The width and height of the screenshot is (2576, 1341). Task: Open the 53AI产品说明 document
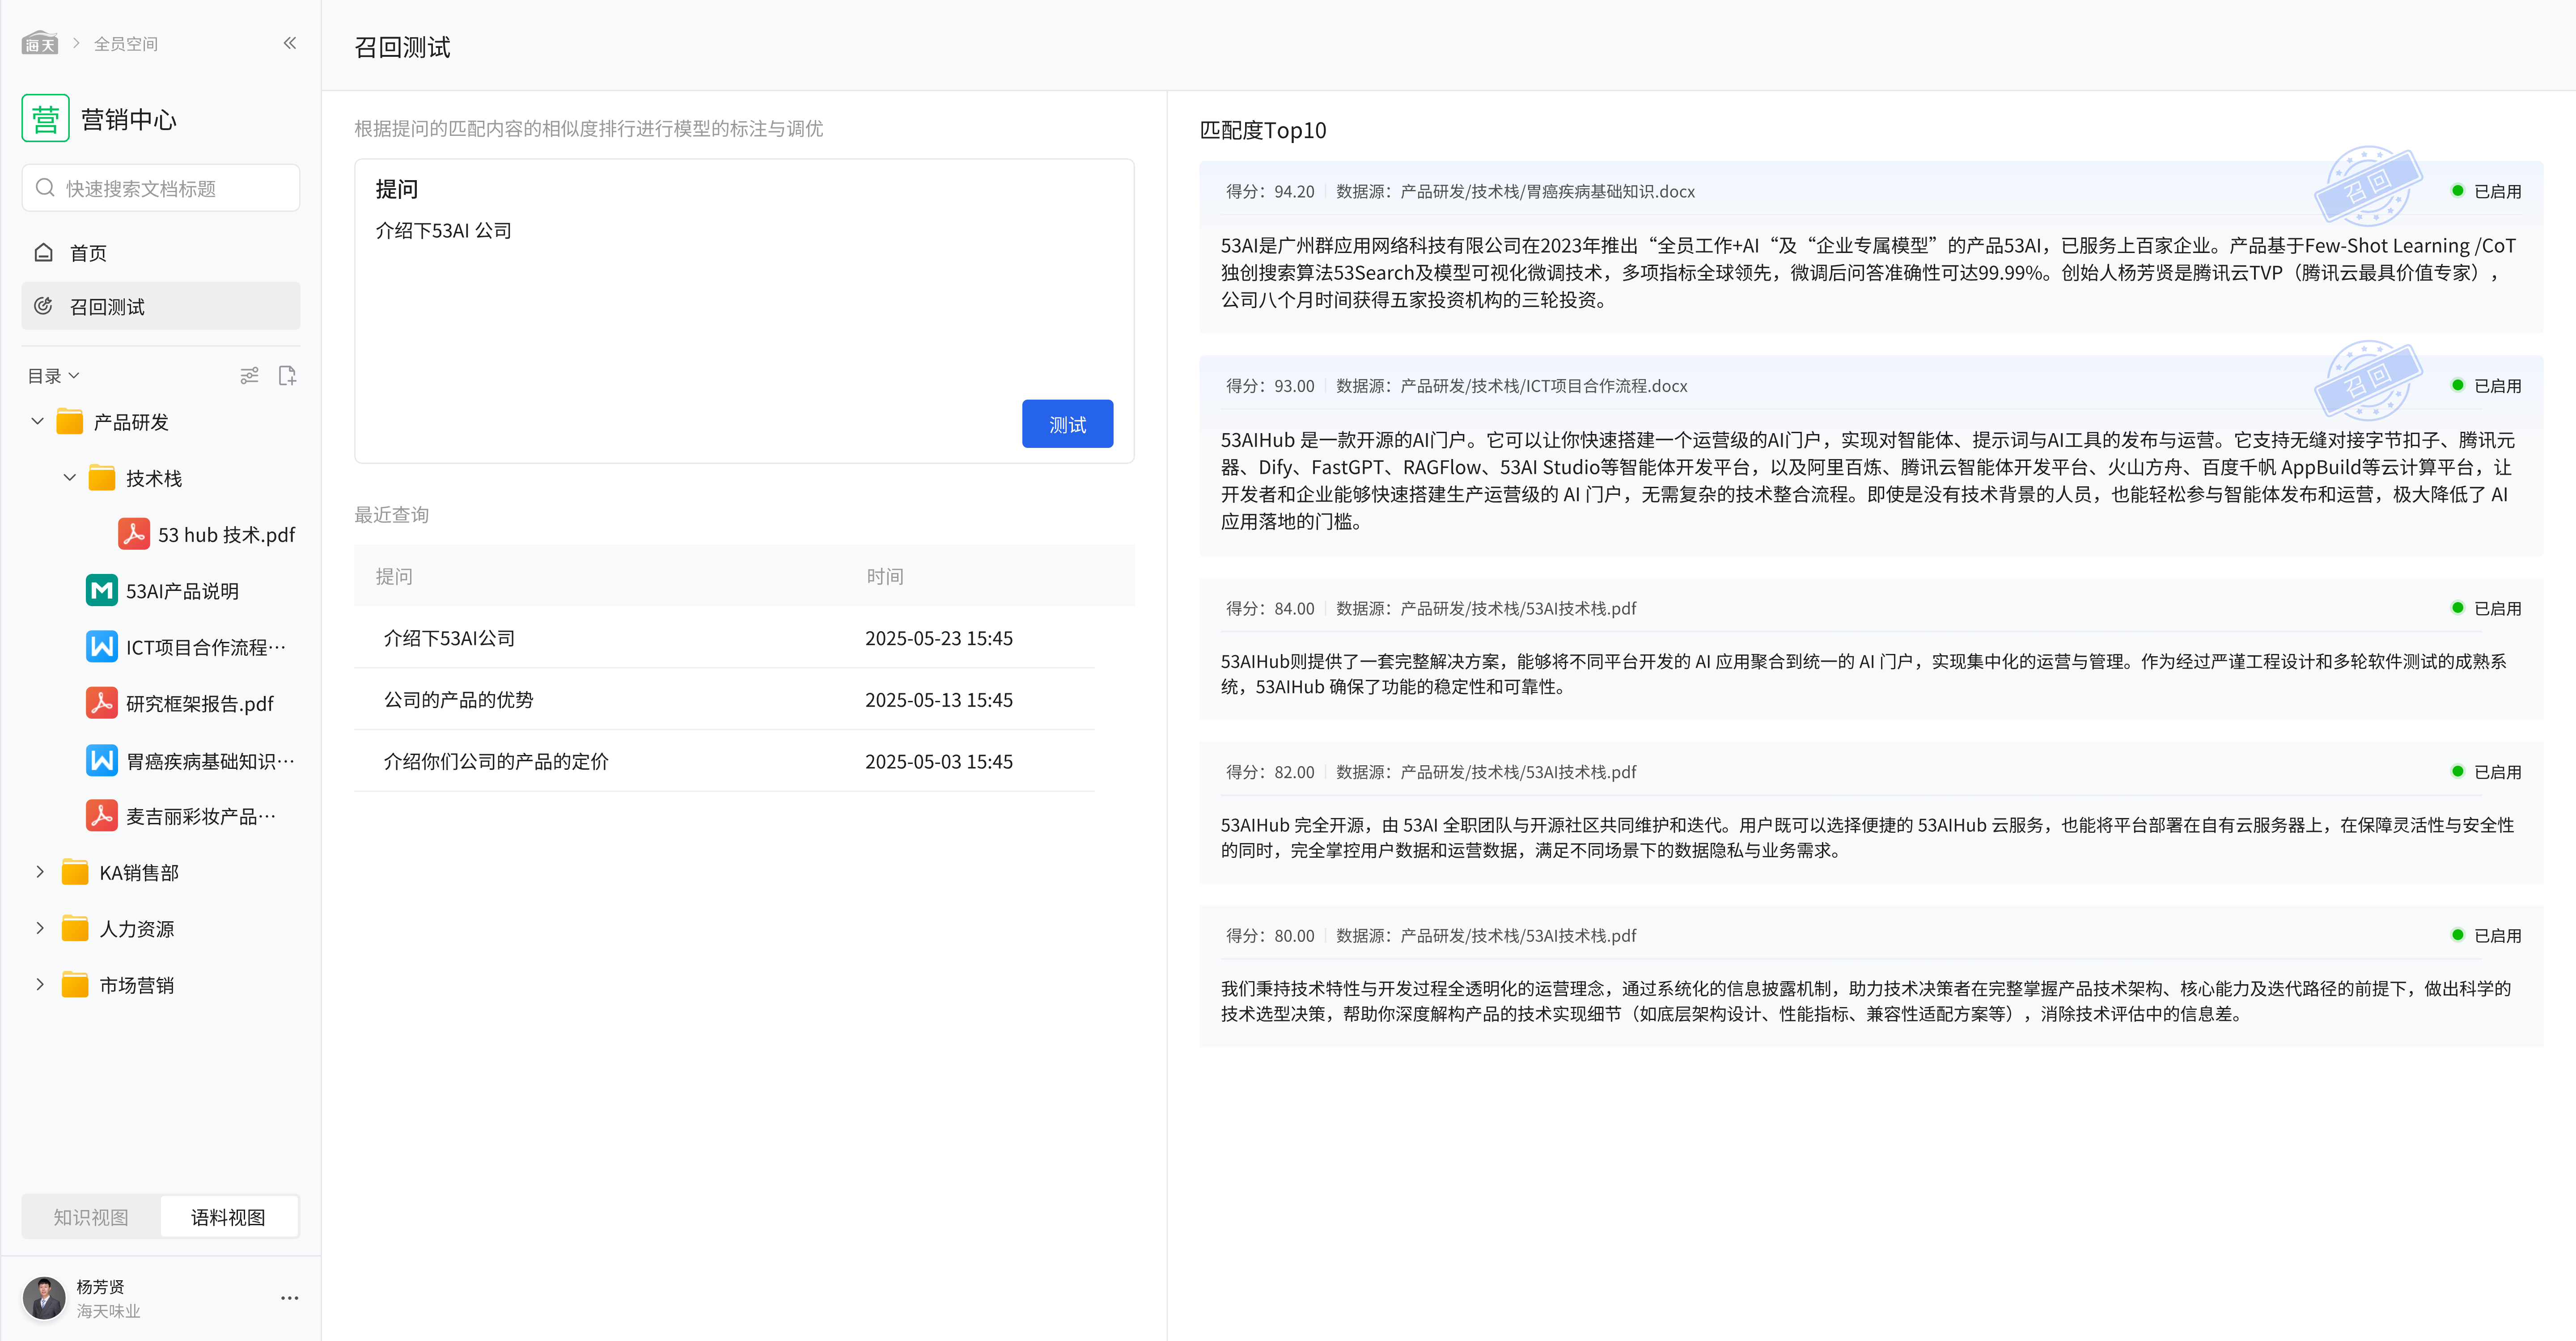click(181, 590)
